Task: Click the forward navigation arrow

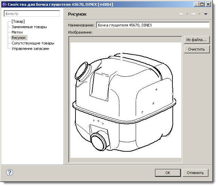Action: click(x=194, y=14)
